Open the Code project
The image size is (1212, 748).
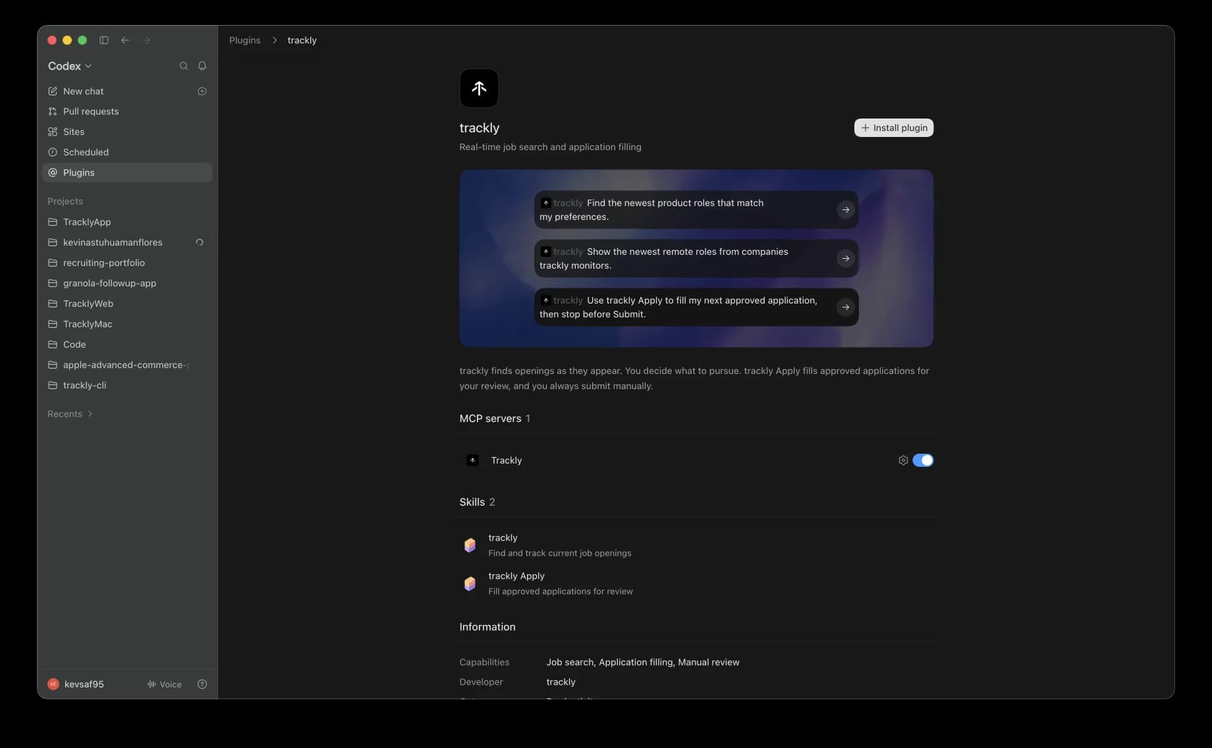[x=127, y=344]
